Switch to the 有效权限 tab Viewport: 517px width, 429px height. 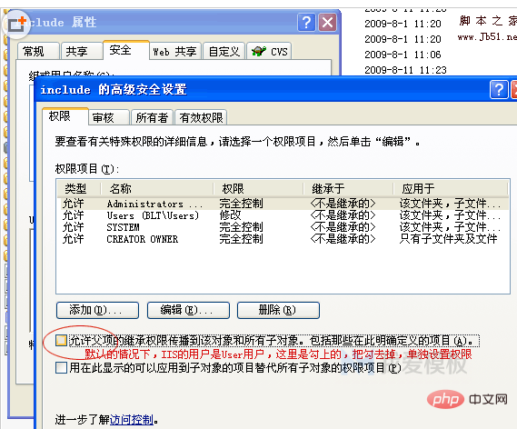[201, 117]
